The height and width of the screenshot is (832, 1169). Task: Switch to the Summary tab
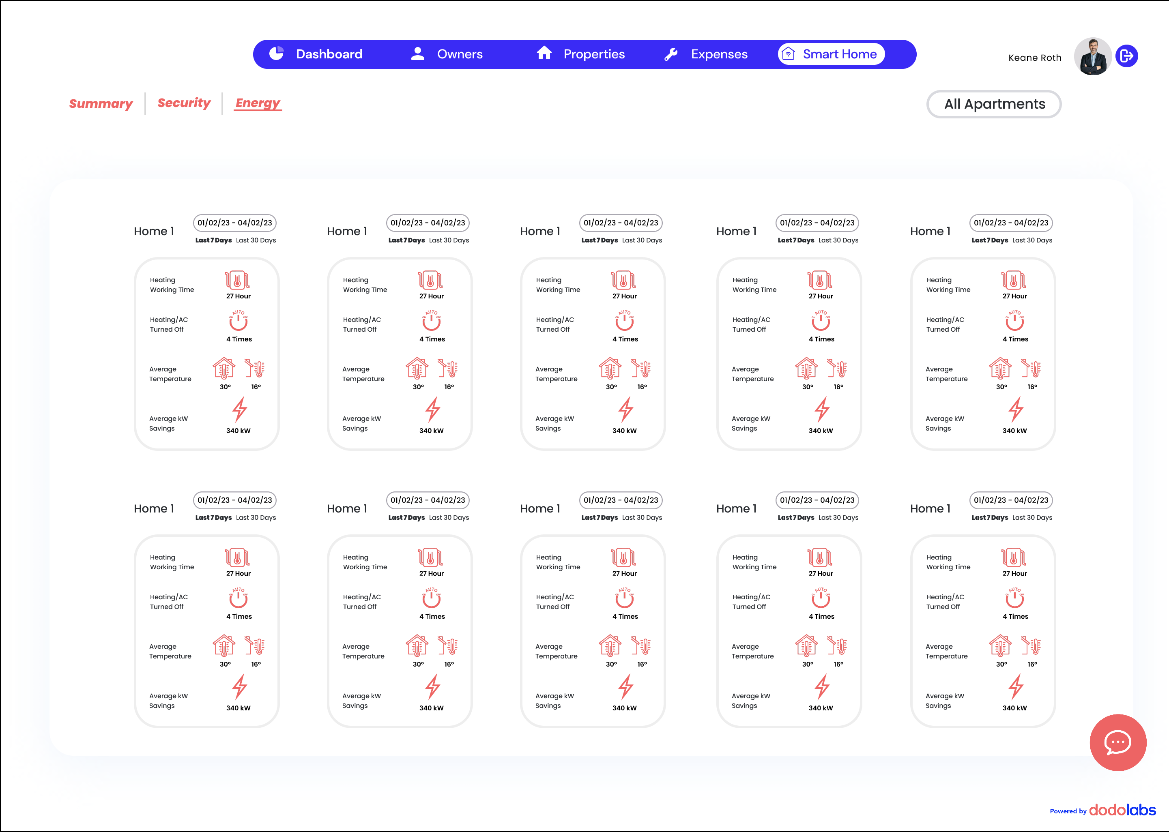(x=101, y=103)
